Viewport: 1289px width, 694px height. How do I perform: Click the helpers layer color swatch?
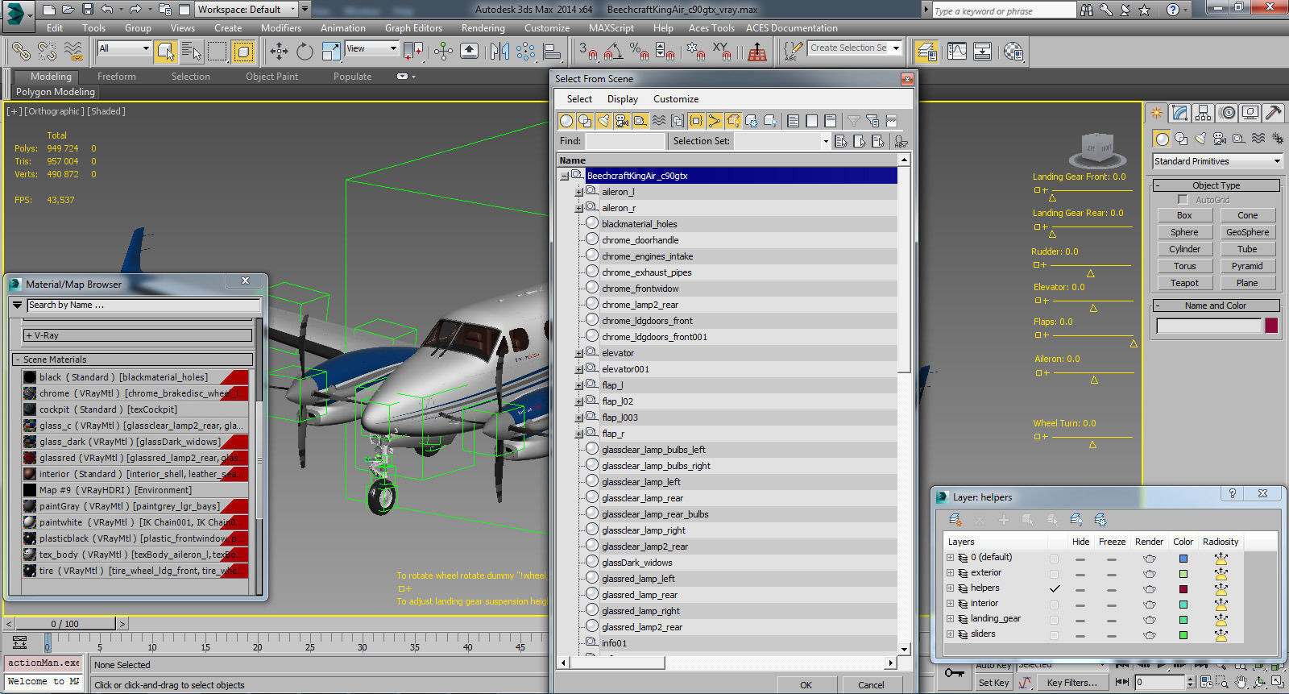1183,589
